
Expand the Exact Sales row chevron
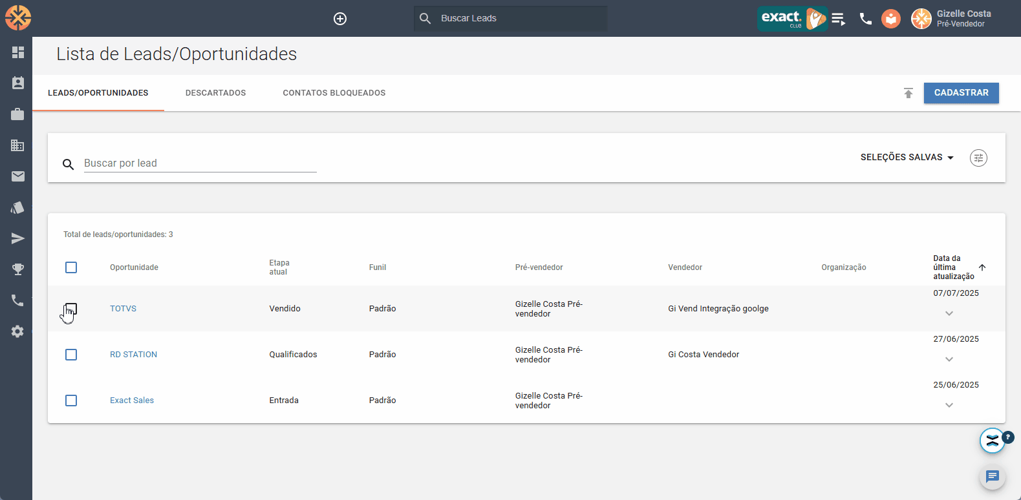point(949,405)
